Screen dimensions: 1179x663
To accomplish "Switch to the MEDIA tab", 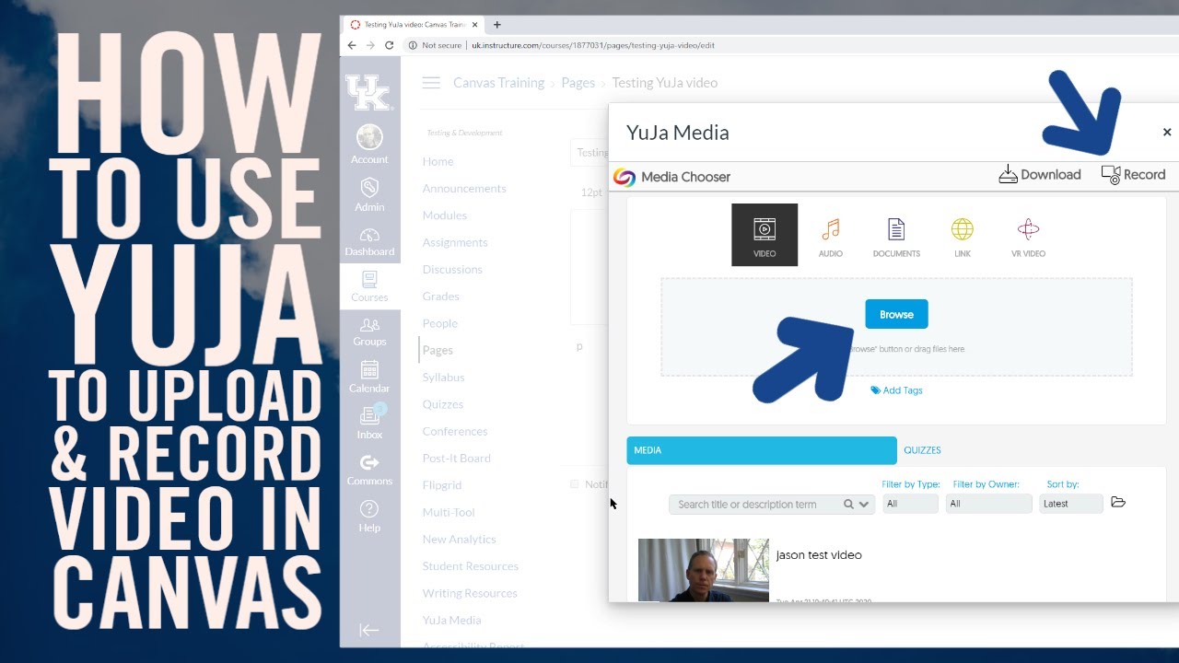I will click(762, 450).
